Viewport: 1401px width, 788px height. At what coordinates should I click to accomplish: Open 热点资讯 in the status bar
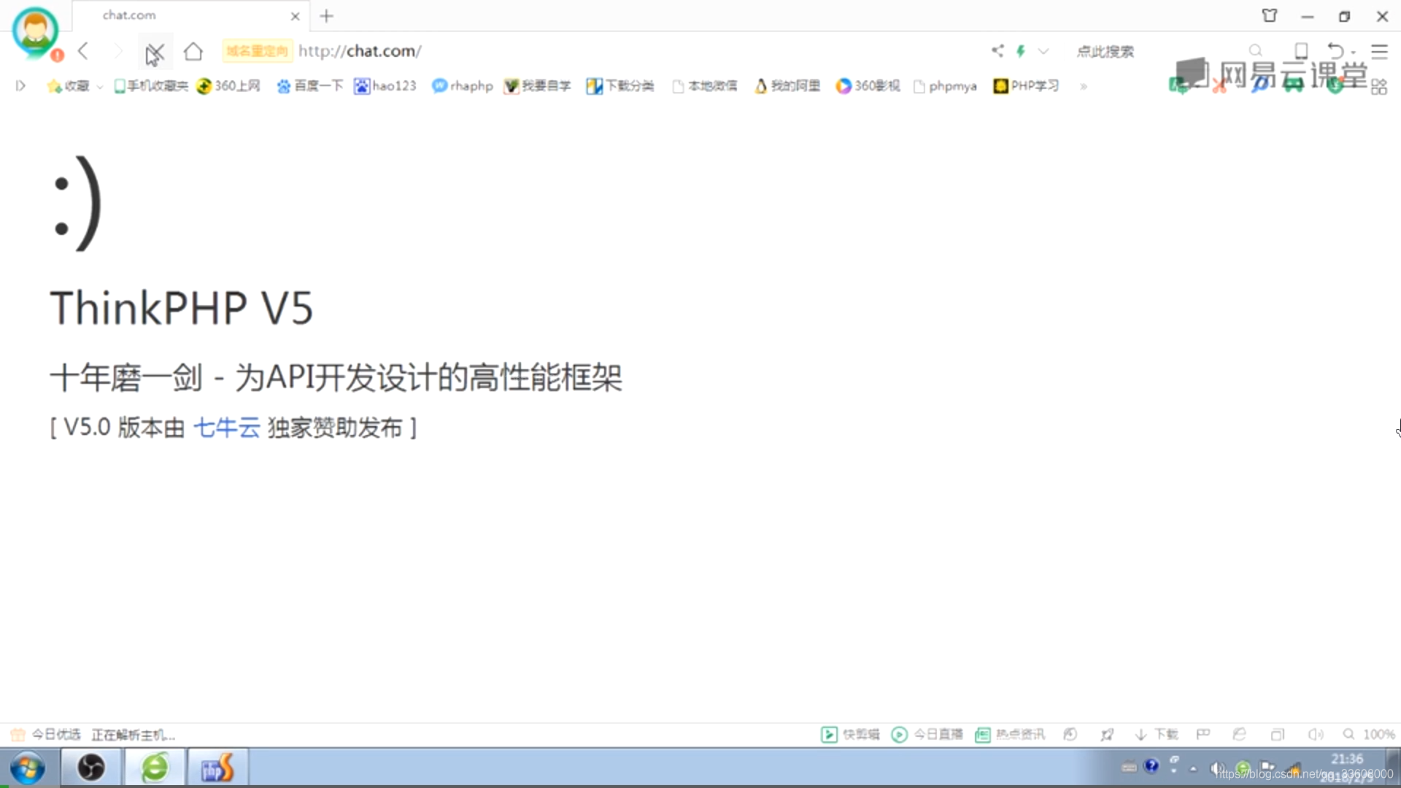[1010, 735]
